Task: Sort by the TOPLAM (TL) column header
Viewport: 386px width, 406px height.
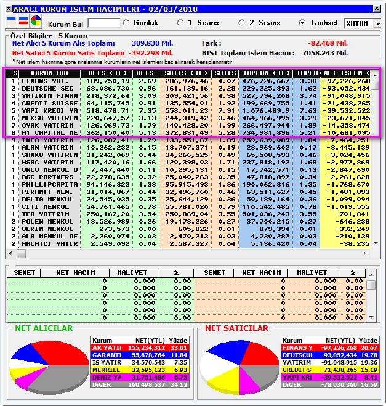Action: 265,73
